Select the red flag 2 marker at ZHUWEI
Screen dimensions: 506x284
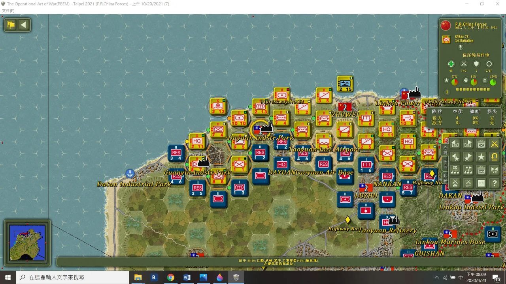[x=345, y=107]
